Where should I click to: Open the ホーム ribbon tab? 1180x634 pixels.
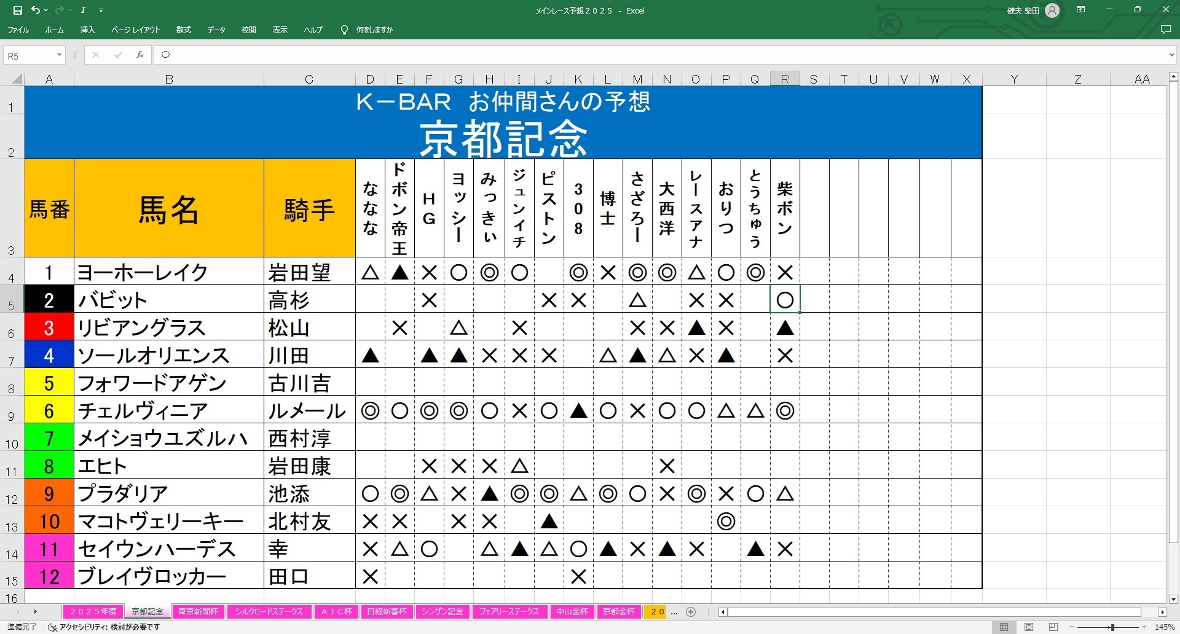coord(54,29)
